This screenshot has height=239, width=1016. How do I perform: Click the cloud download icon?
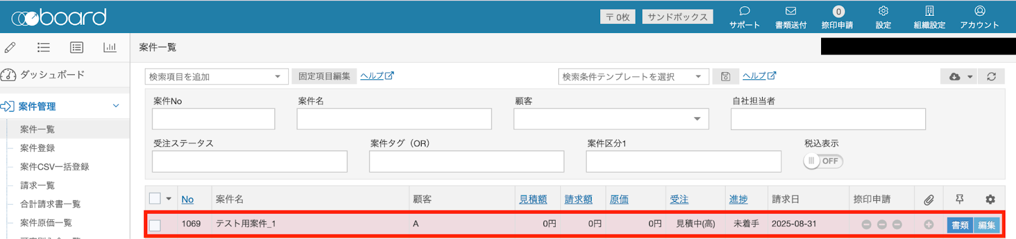(x=954, y=77)
